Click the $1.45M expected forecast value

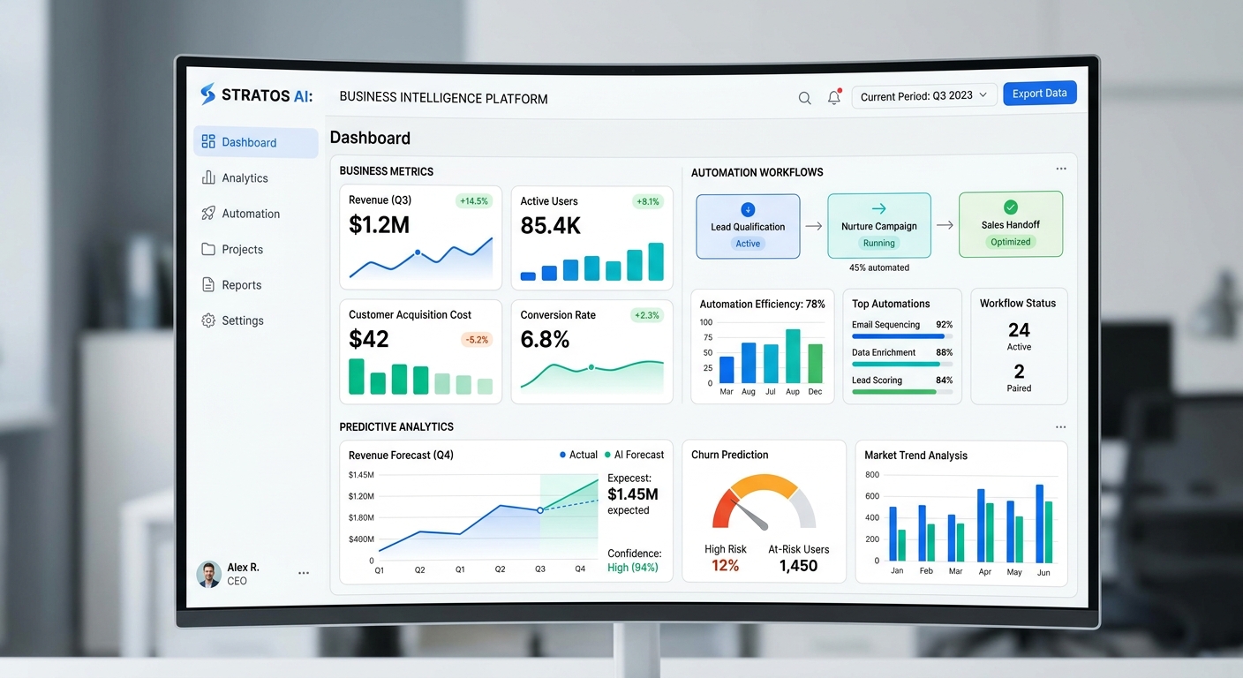[633, 494]
